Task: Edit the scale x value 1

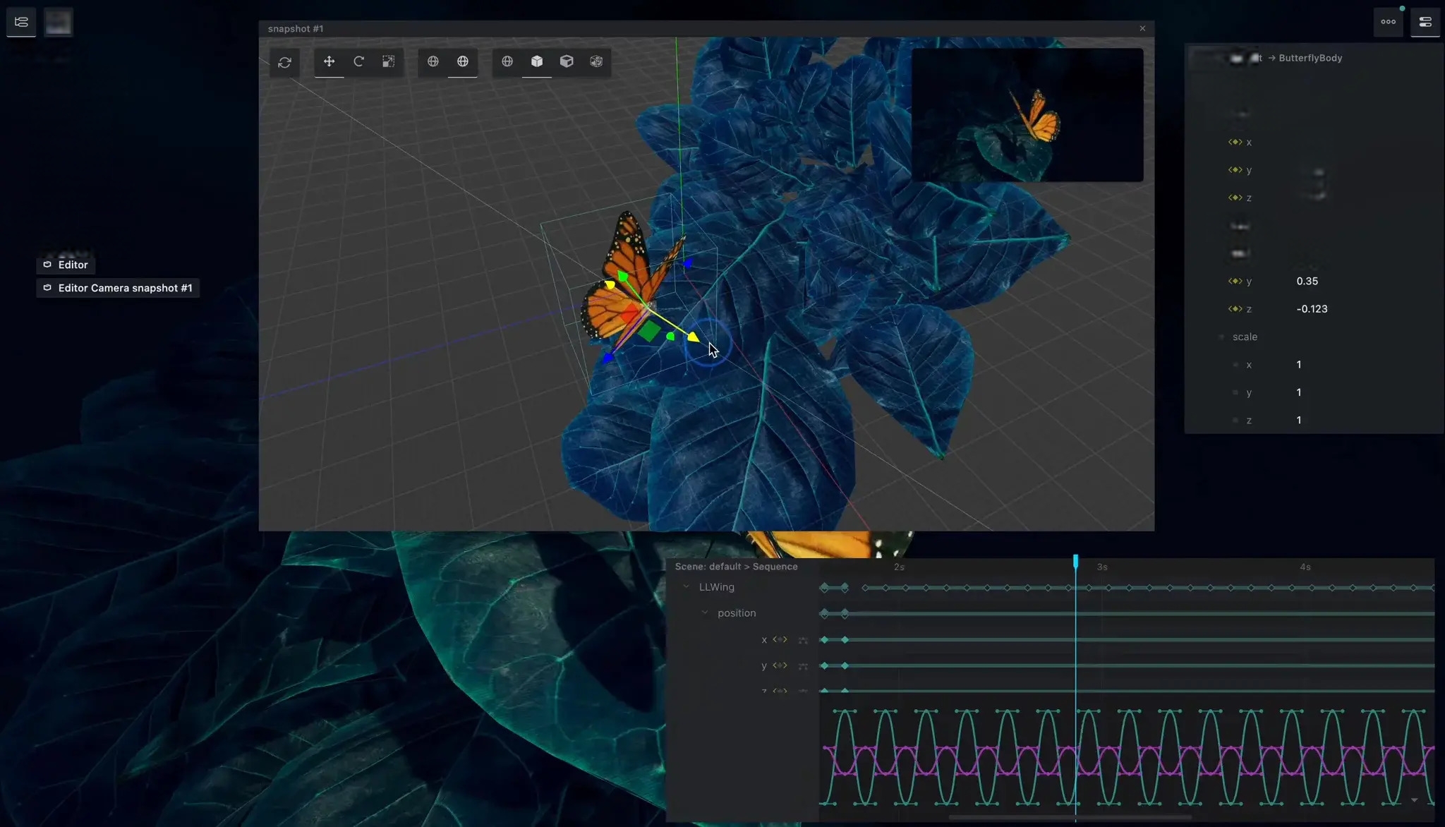Action: pyautogui.click(x=1299, y=364)
